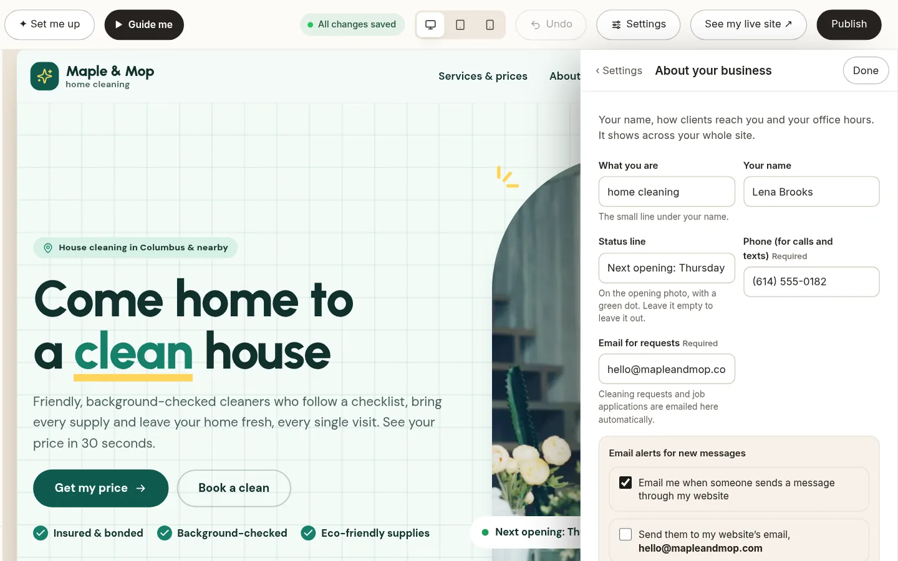Click the Email for requests field
The image size is (898, 561).
click(x=667, y=369)
